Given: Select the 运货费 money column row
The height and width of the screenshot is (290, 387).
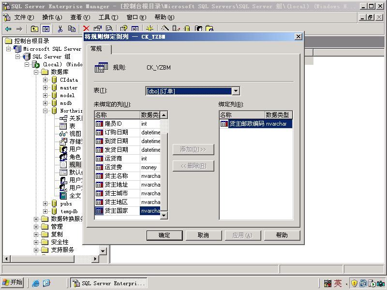Looking at the screenshot, I should coord(128,167).
